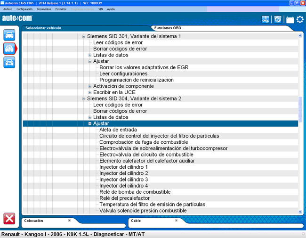Select Comprobación de fuga de combustible
Image resolution: width=306 pixels, height=238 pixels.
[x=144, y=142]
